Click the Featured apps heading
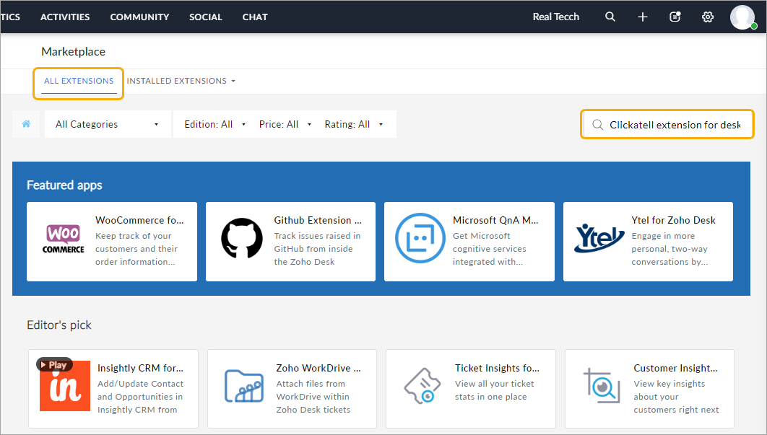The width and height of the screenshot is (767, 435). 64,185
